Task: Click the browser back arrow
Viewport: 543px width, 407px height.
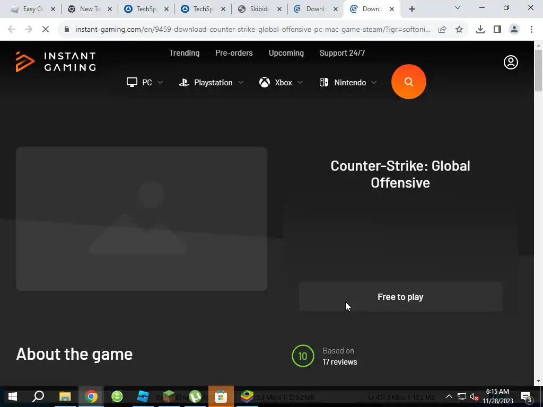Action: pos(12,30)
